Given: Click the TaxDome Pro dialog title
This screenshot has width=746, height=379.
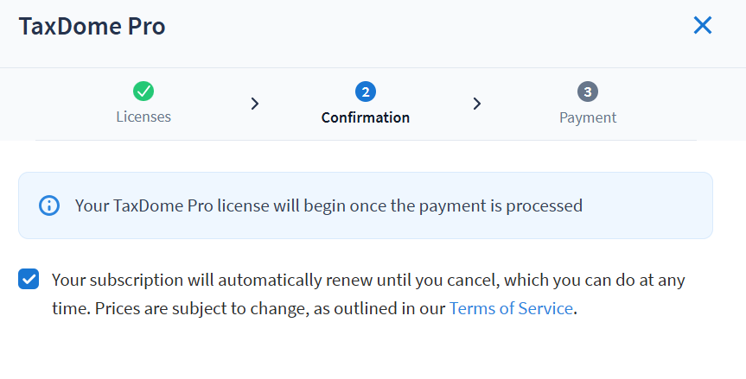Looking at the screenshot, I should click(x=92, y=27).
